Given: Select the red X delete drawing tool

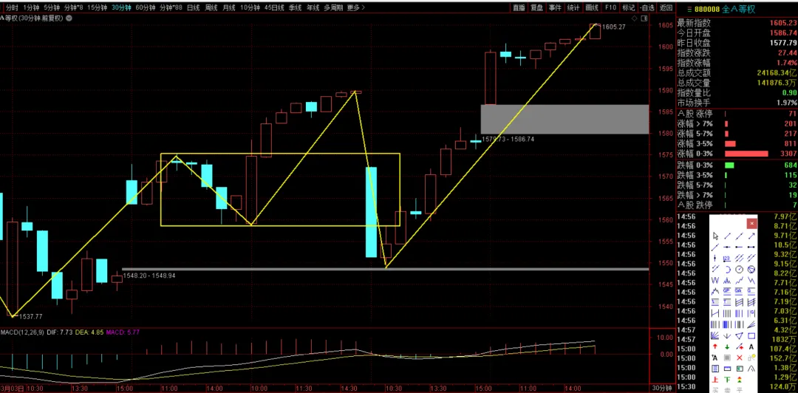Looking at the screenshot, I should tap(739, 358).
